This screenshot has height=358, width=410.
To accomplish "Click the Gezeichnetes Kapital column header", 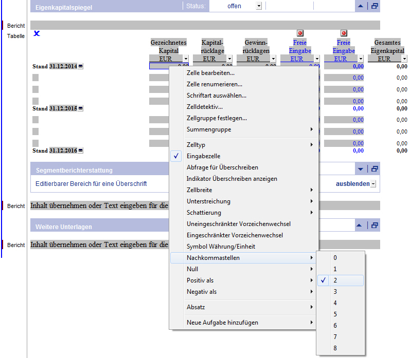I will click(x=169, y=46).
